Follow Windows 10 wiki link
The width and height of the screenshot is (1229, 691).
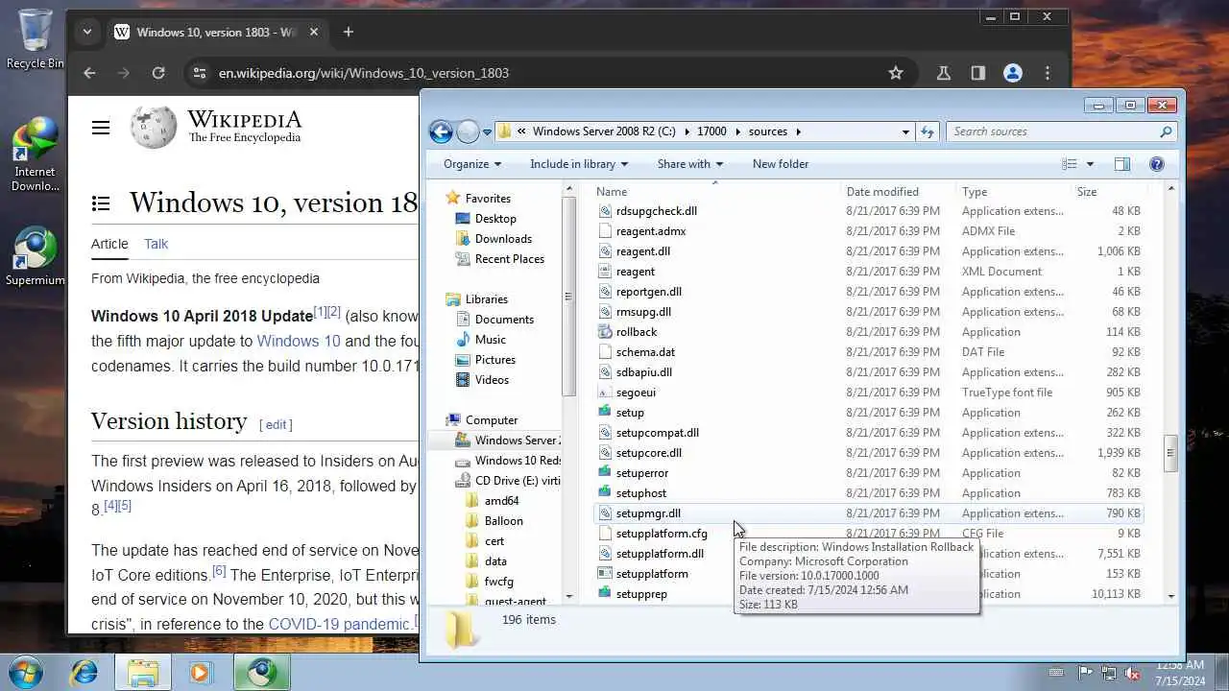299,341
